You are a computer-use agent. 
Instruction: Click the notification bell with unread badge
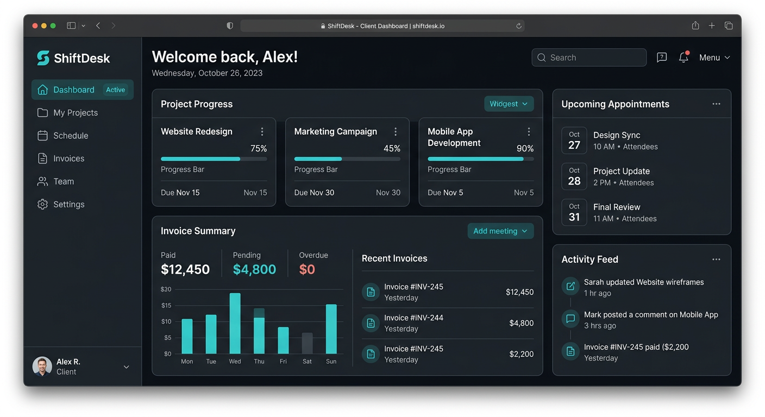coord(684,57)
